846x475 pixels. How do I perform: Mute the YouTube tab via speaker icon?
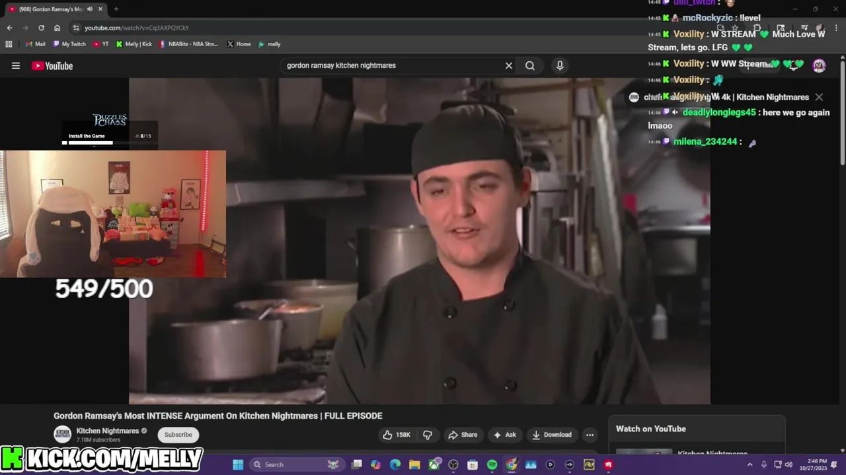click(x=89, y=9)
